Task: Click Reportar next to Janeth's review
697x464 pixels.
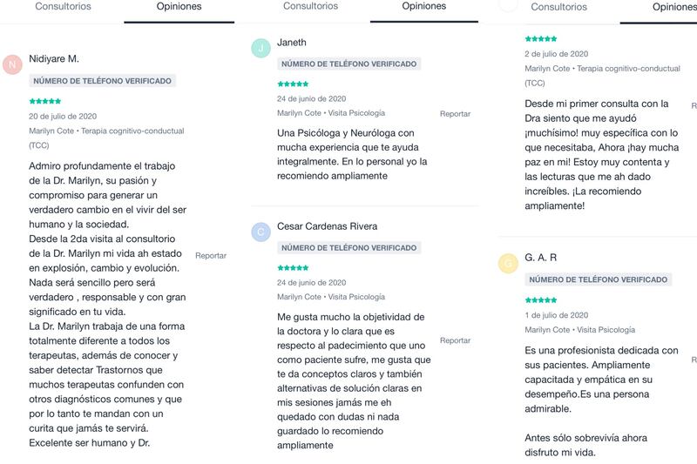Action: (x=455, y=114)
